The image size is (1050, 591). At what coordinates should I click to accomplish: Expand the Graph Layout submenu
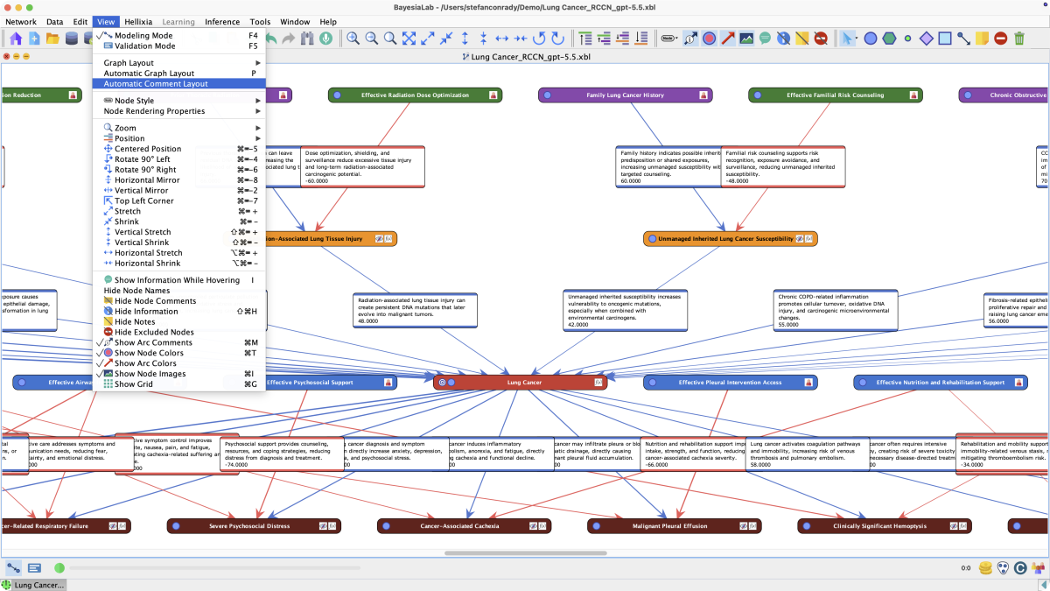178,63
